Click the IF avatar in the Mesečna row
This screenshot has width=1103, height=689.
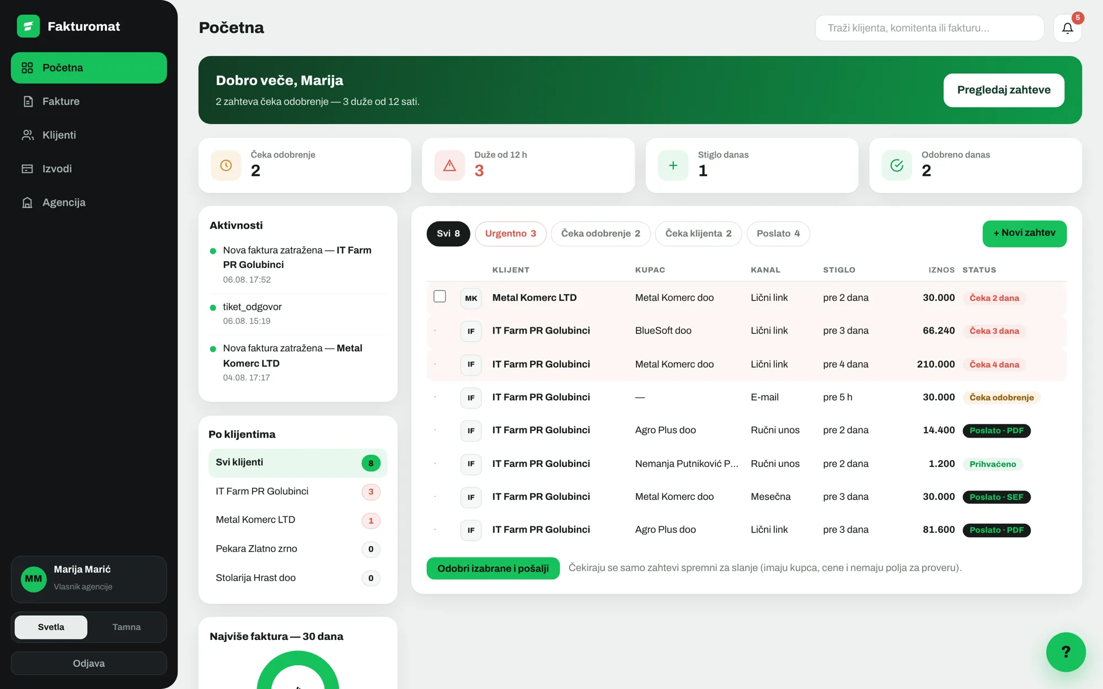(471, 497)
